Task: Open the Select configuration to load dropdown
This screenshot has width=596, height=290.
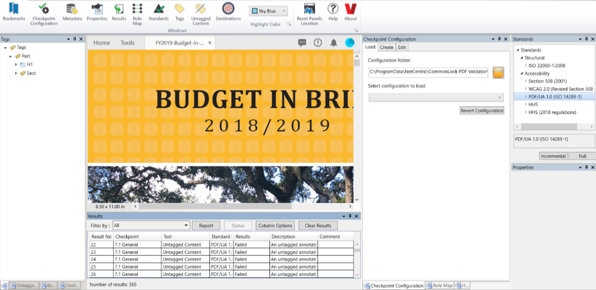Action: point(436,98)
